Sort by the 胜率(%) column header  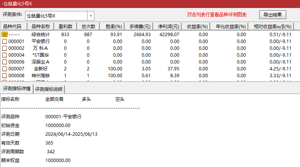coord(112,26)
